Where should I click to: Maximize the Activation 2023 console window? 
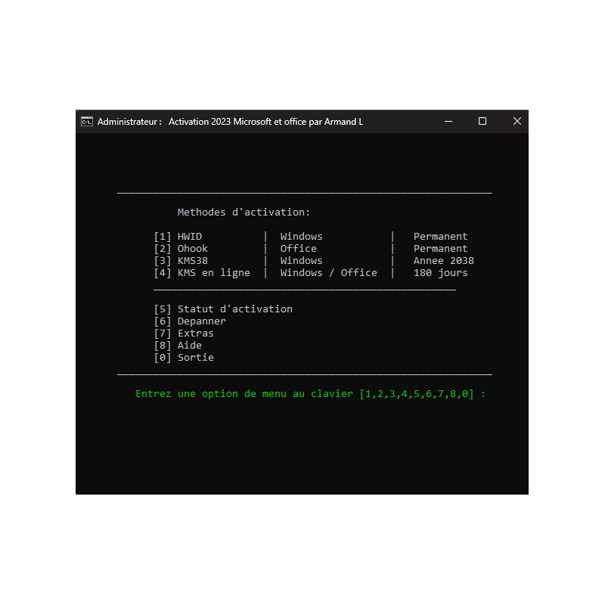[x=482, y=122]
